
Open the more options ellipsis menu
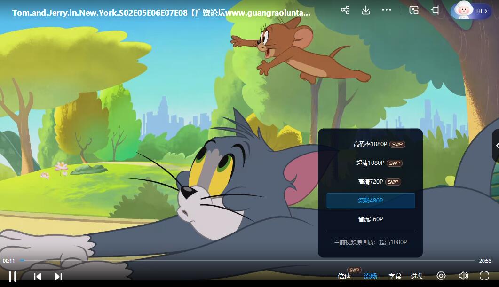386,10
